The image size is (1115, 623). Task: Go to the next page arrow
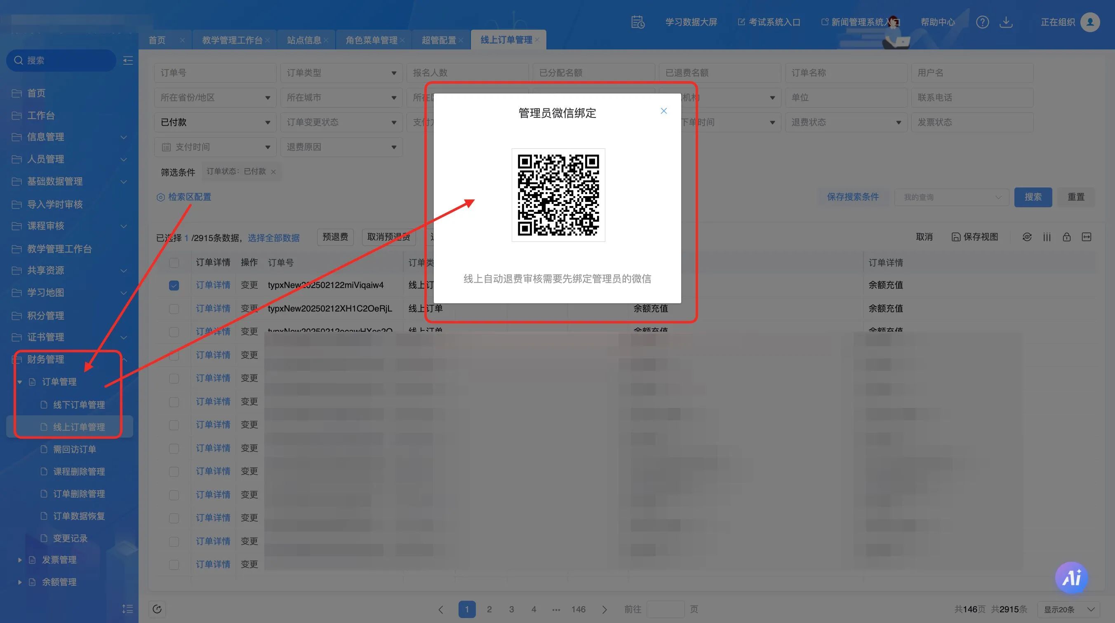coord(605,609)
